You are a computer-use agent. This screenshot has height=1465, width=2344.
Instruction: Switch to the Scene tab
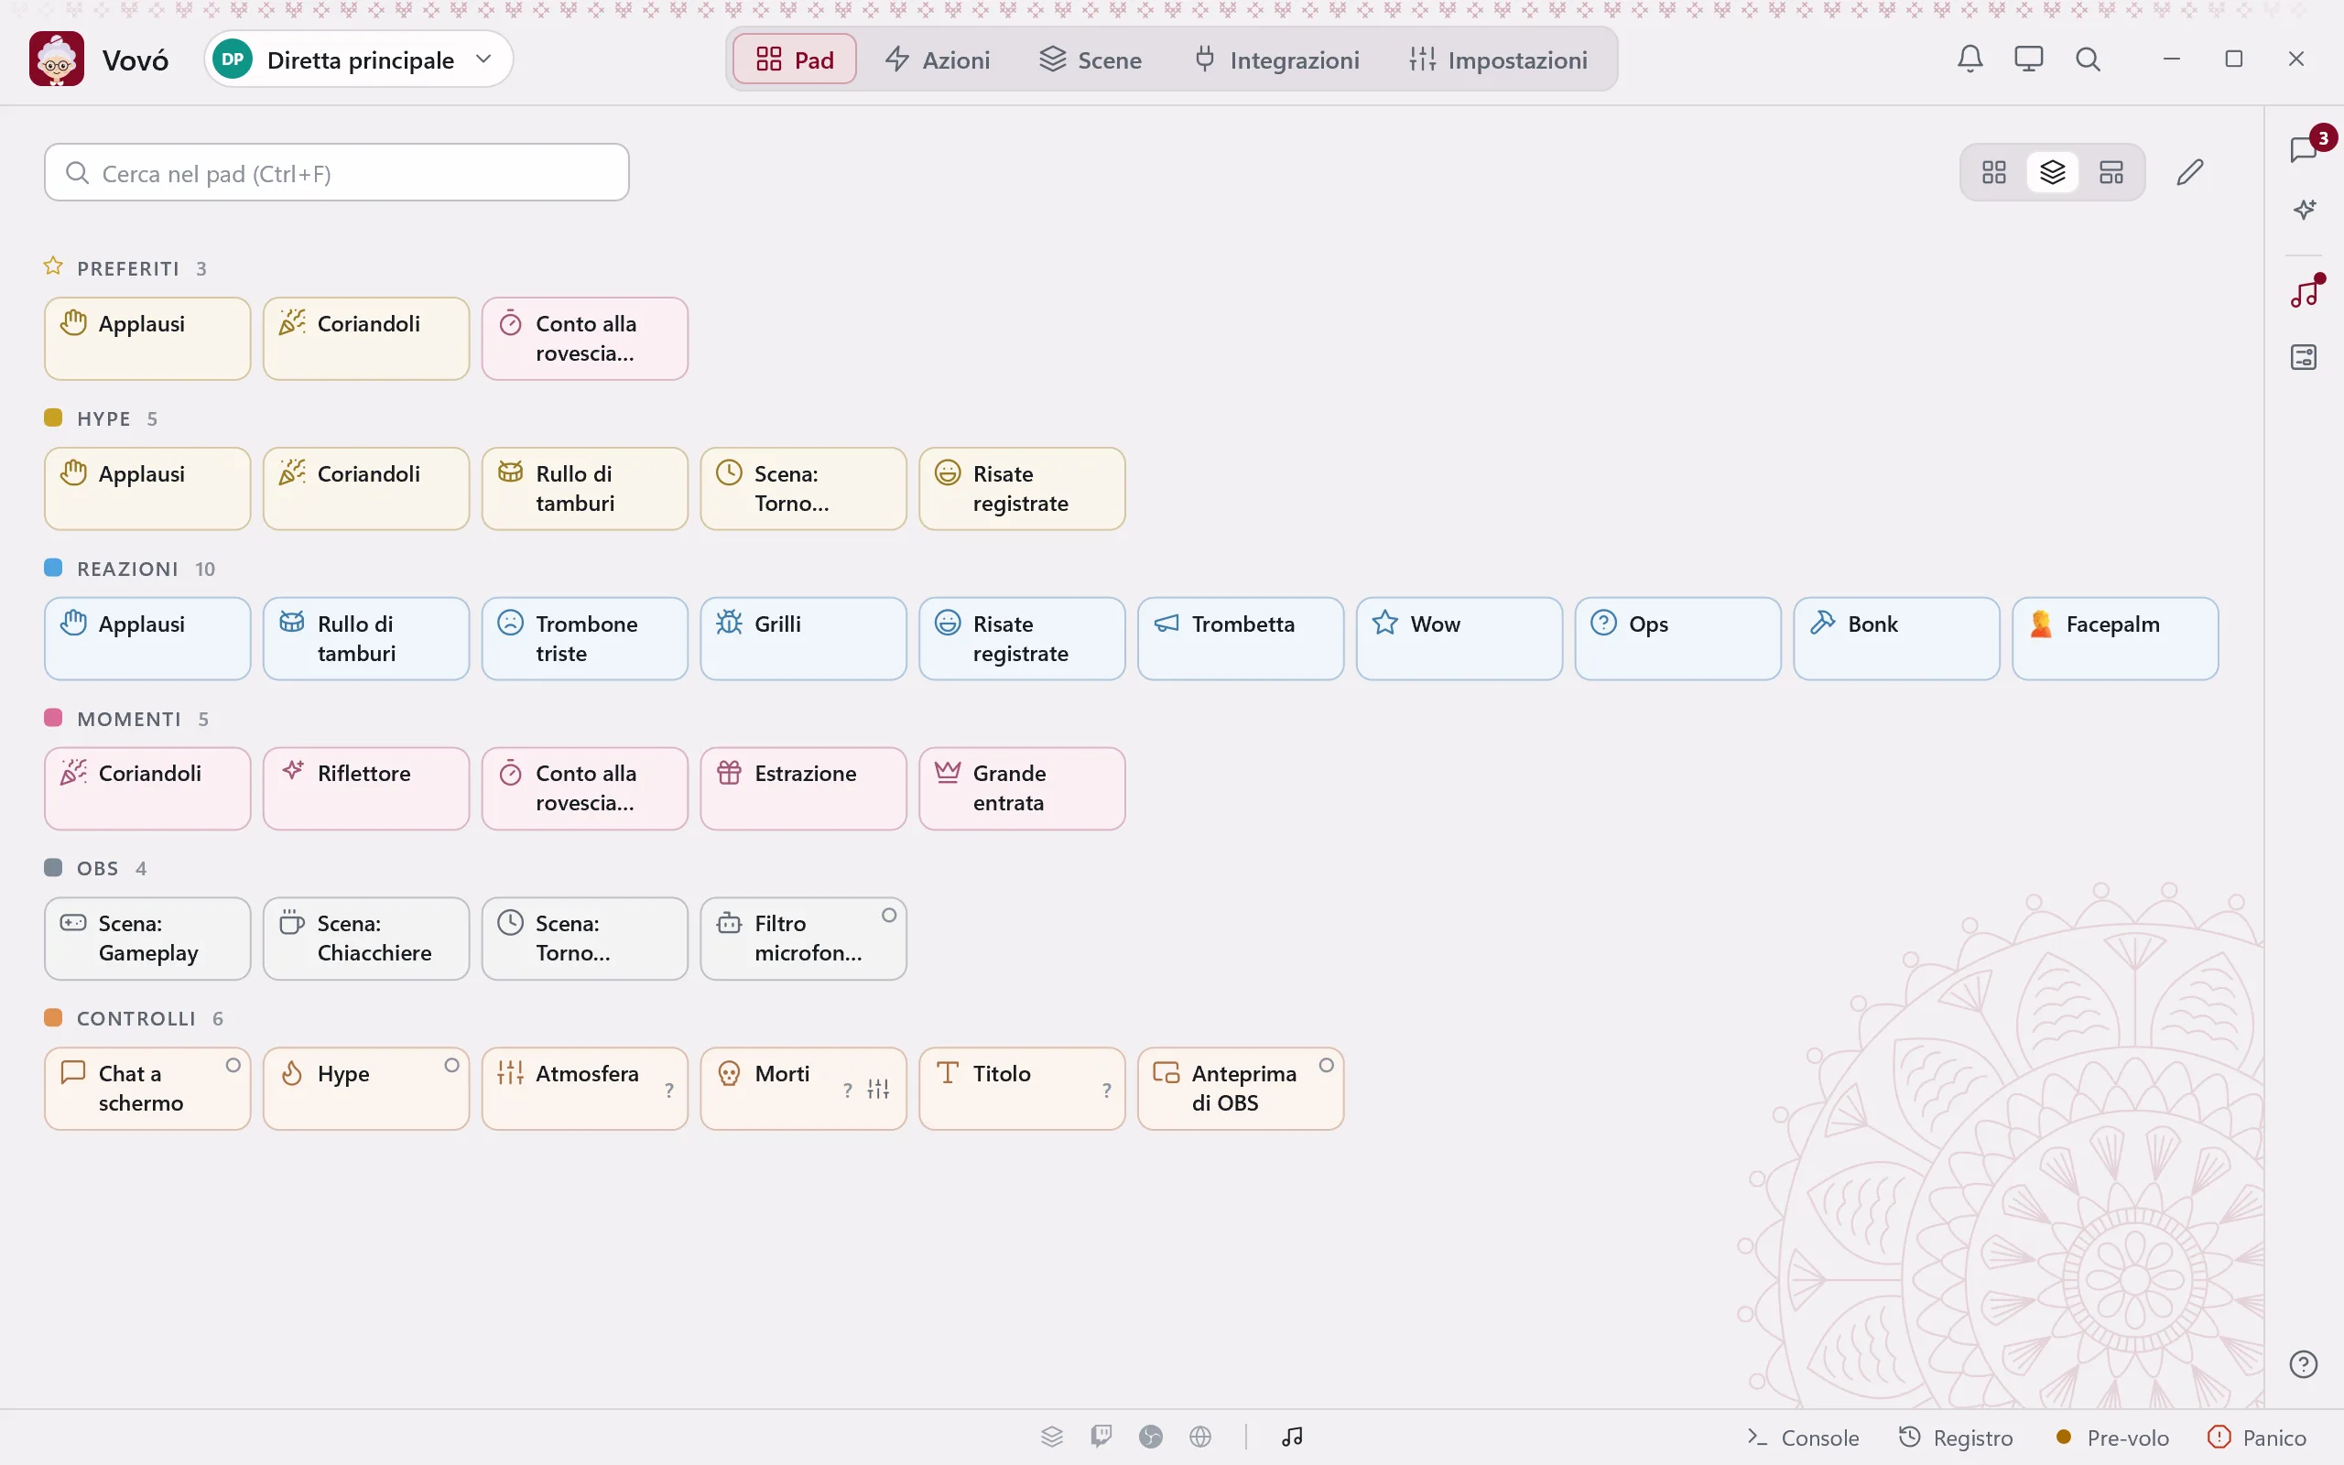click(x=1091, y=60)
